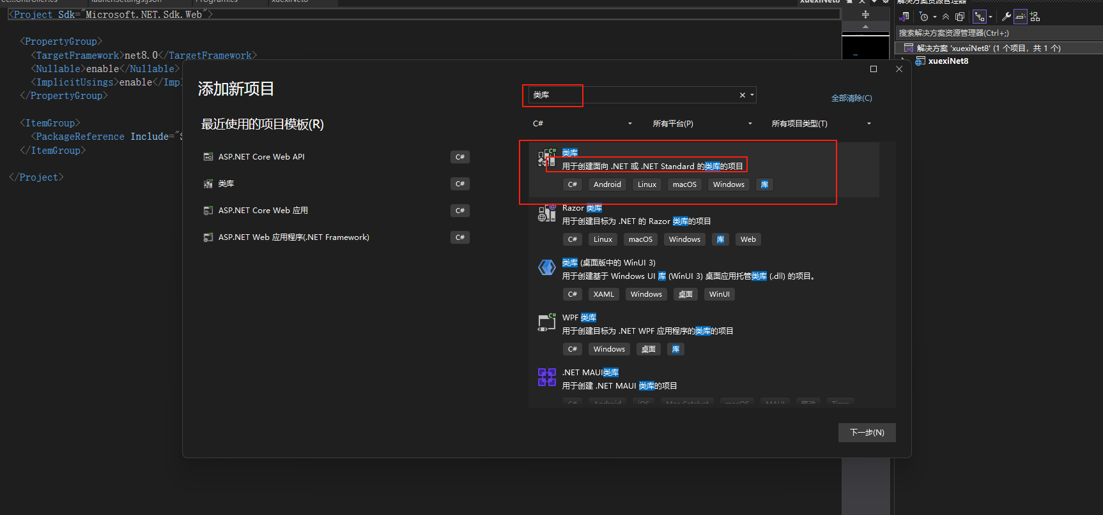This screenshot has height=515, width=1103.
Task: Click the TargetFramework net8.0 line in editor
Action: click(144, 56)
